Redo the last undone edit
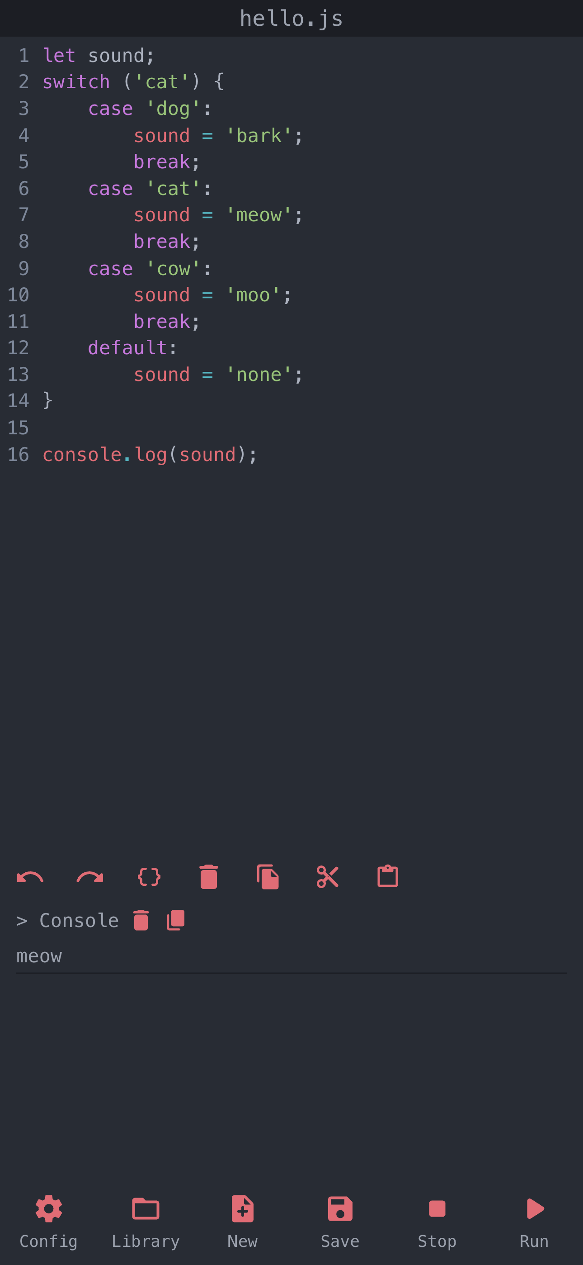This screenshot has height=1265, width=583. (x=90, y=877)
